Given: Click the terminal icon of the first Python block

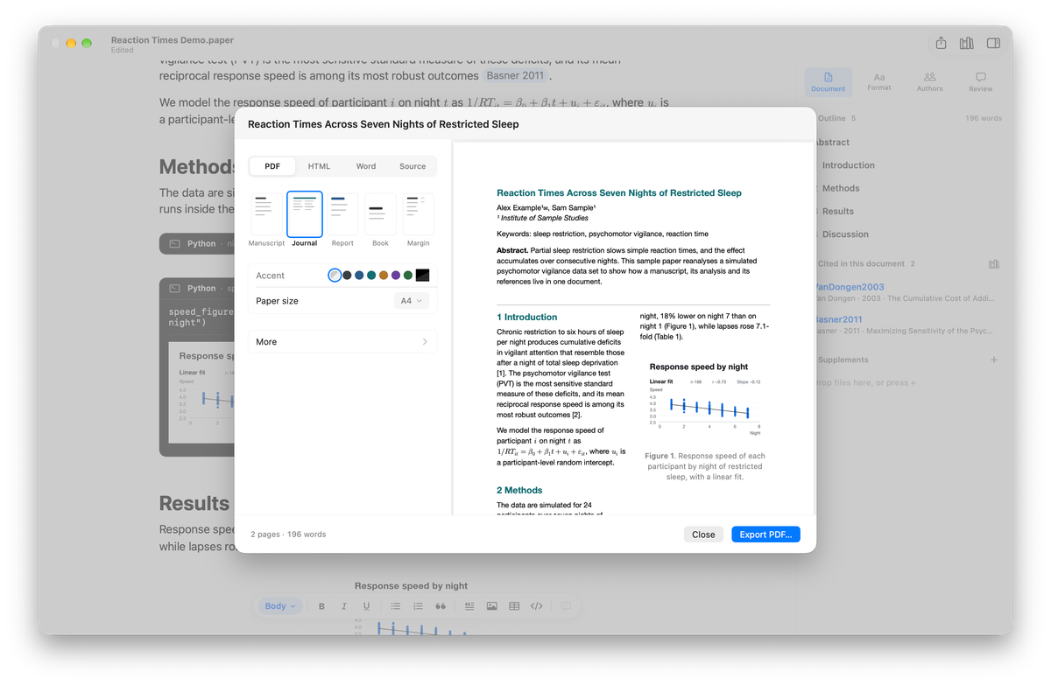Looking at the screenshot, I should 174,243.
